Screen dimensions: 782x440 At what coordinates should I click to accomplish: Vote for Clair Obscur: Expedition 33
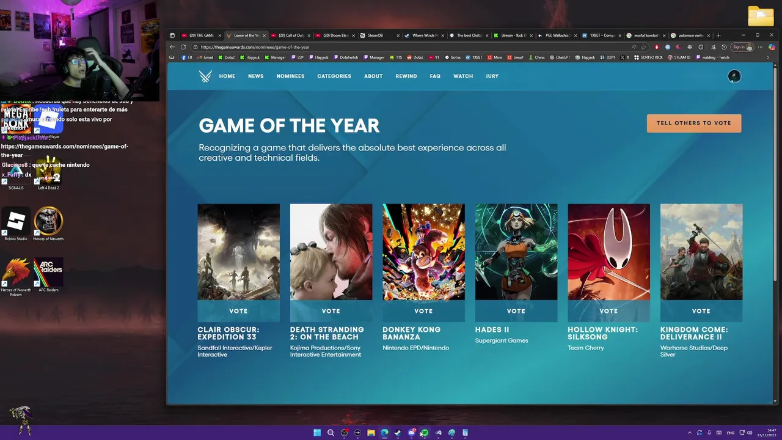click(x=239, y=311)
